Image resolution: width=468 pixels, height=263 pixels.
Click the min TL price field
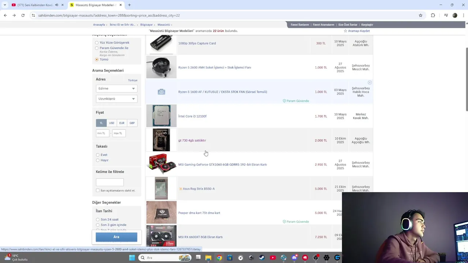[102, 133]
